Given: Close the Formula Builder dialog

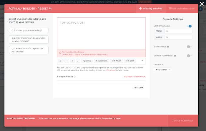Looking at the screenshot, I should click(202, 4).
